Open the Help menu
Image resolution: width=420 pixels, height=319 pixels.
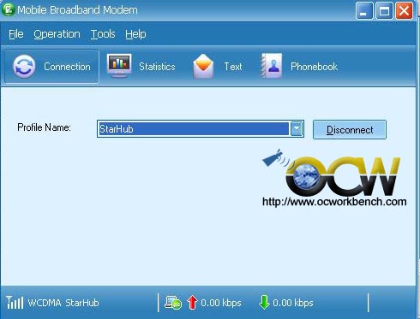point(135,34)
